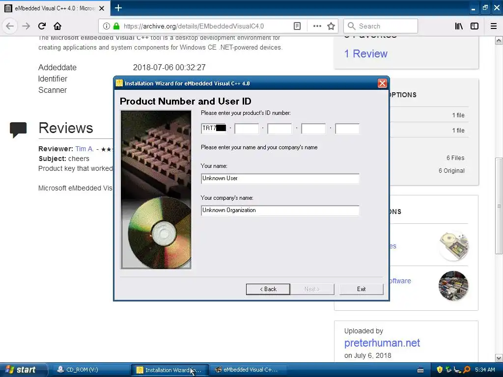
Task: Open the page actions three-dots menu
Action: tap(317, 26)
